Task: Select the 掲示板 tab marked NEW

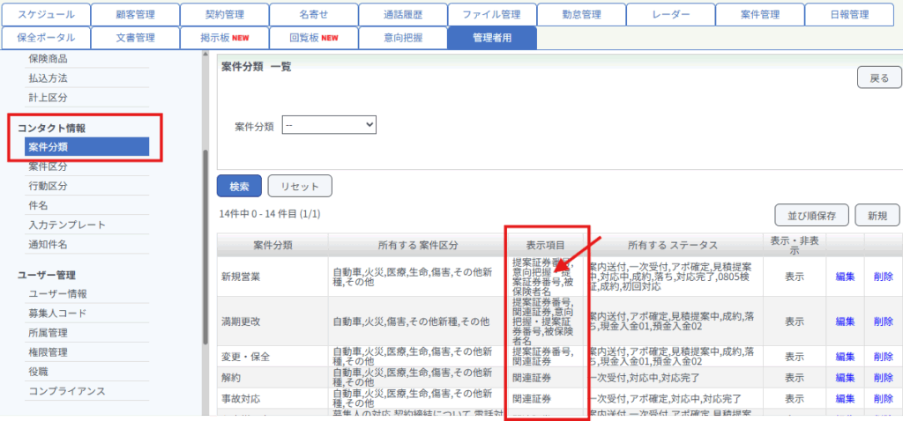Action: pos(223,38)
